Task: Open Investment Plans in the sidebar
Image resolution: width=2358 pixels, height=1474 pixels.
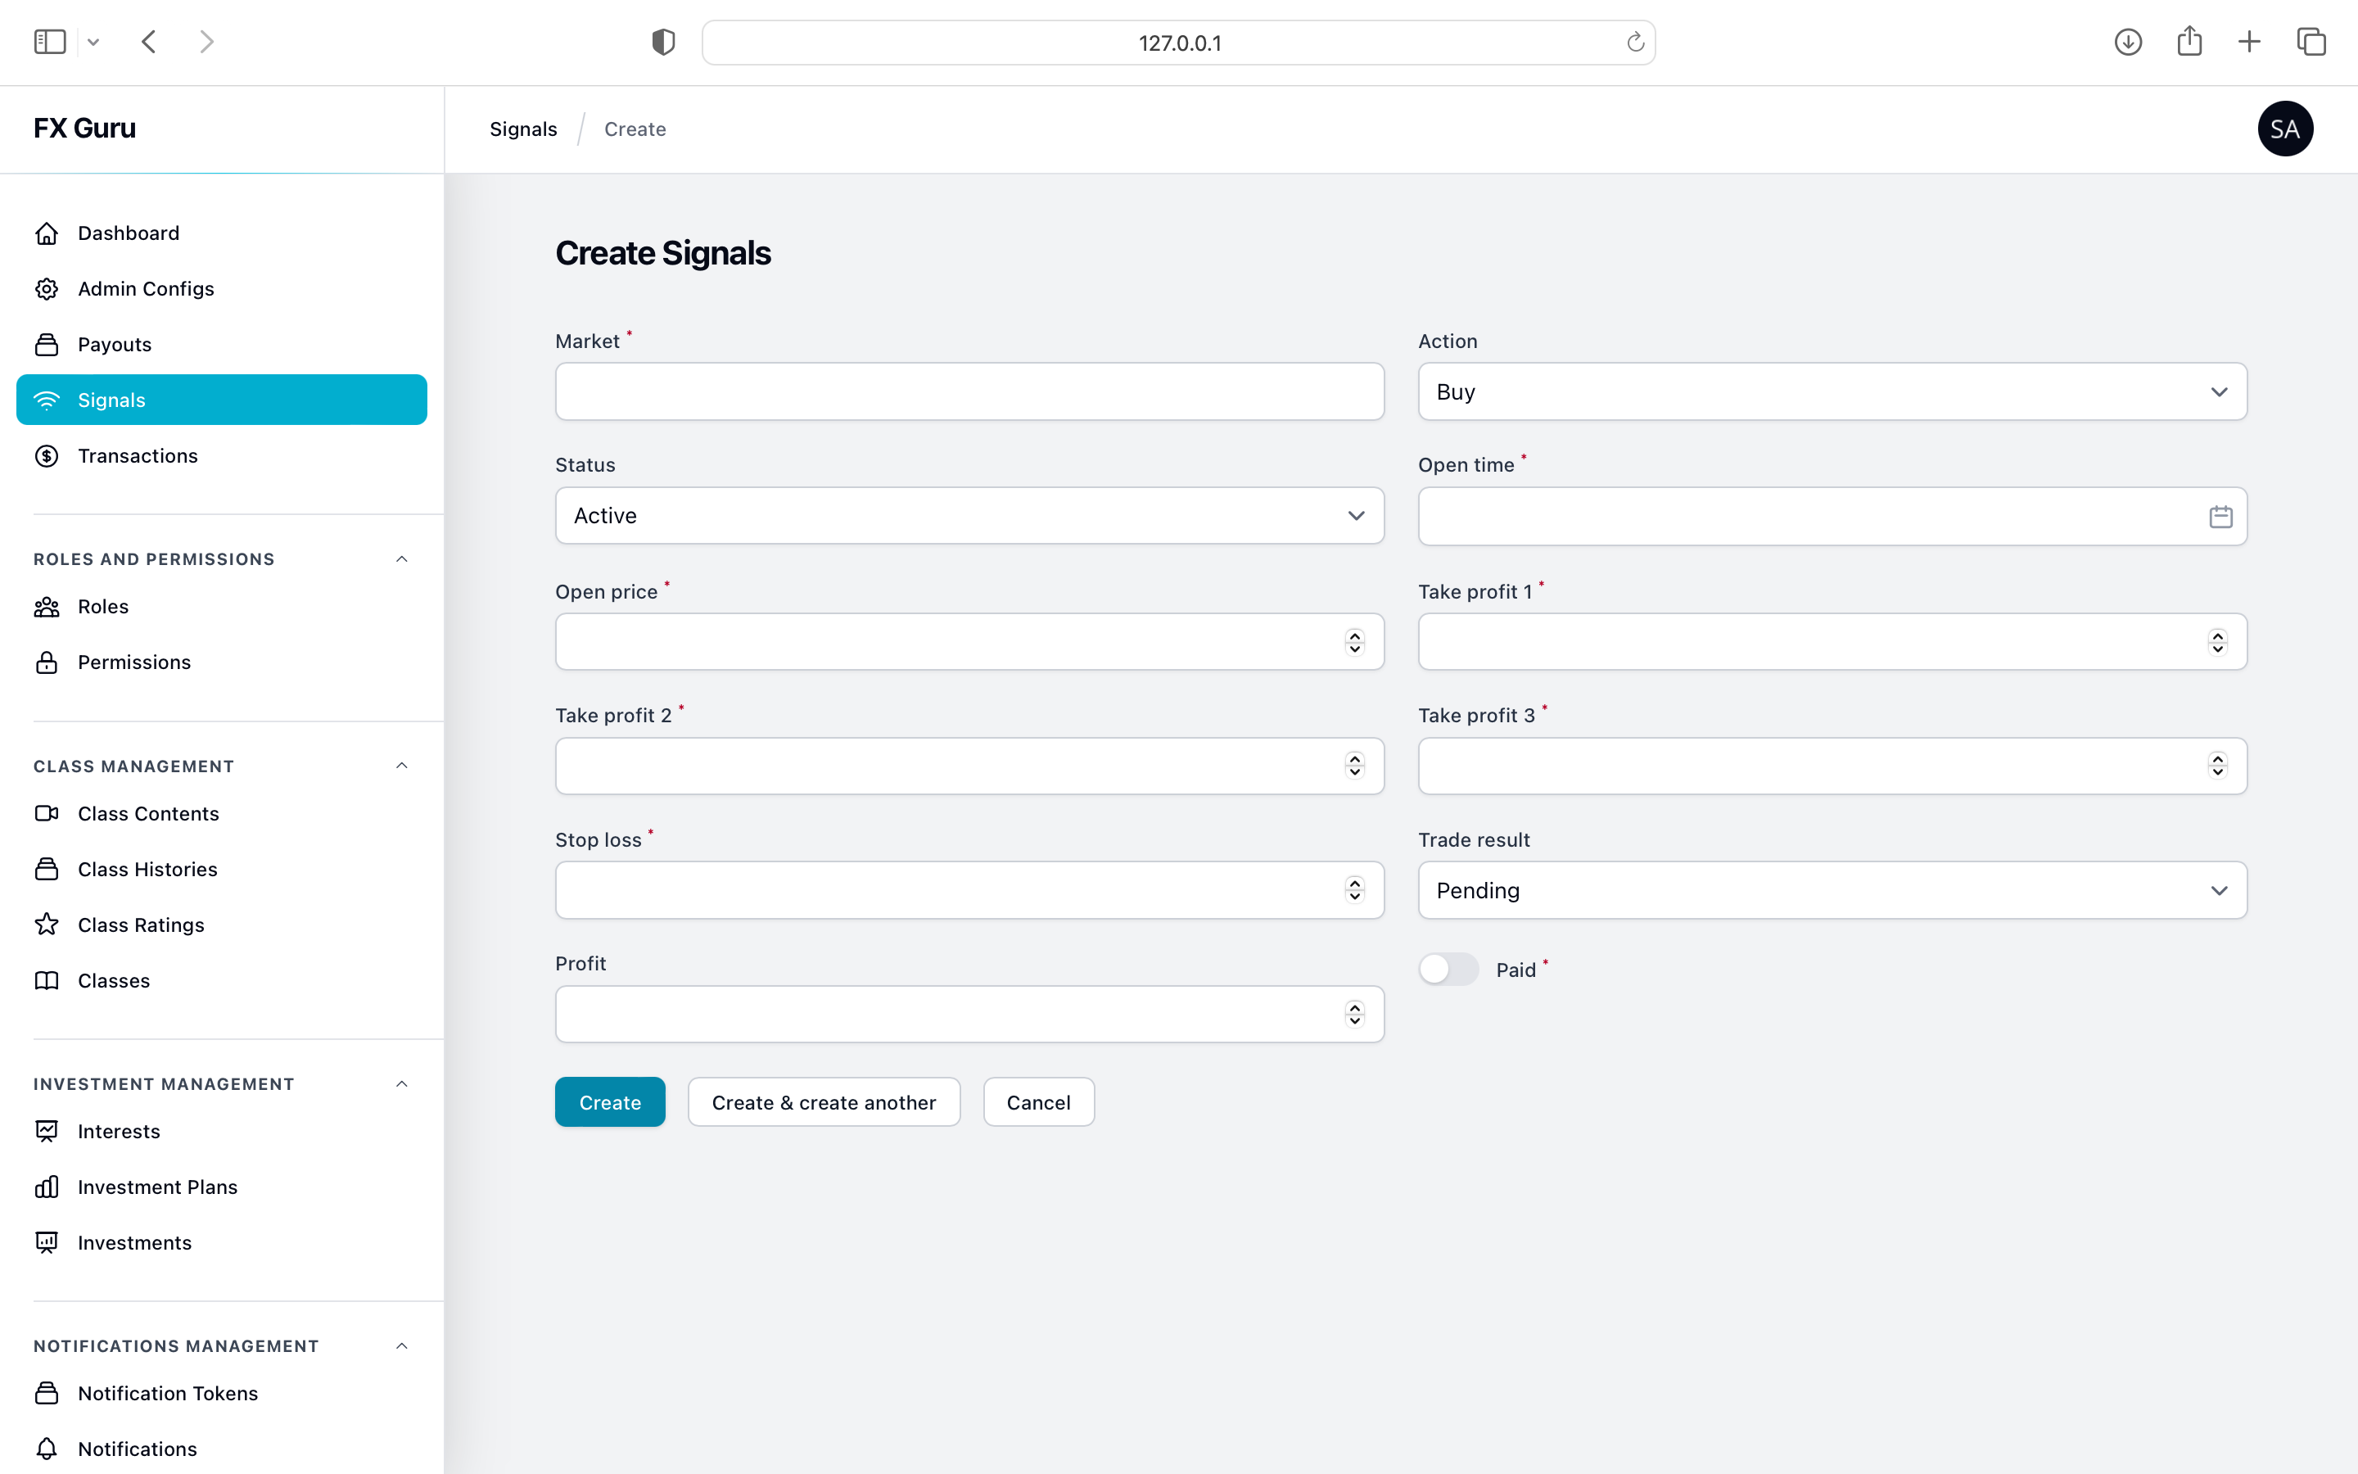Action: pos(157,1187)
